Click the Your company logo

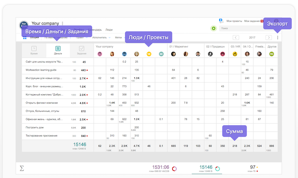click(24, 25)
